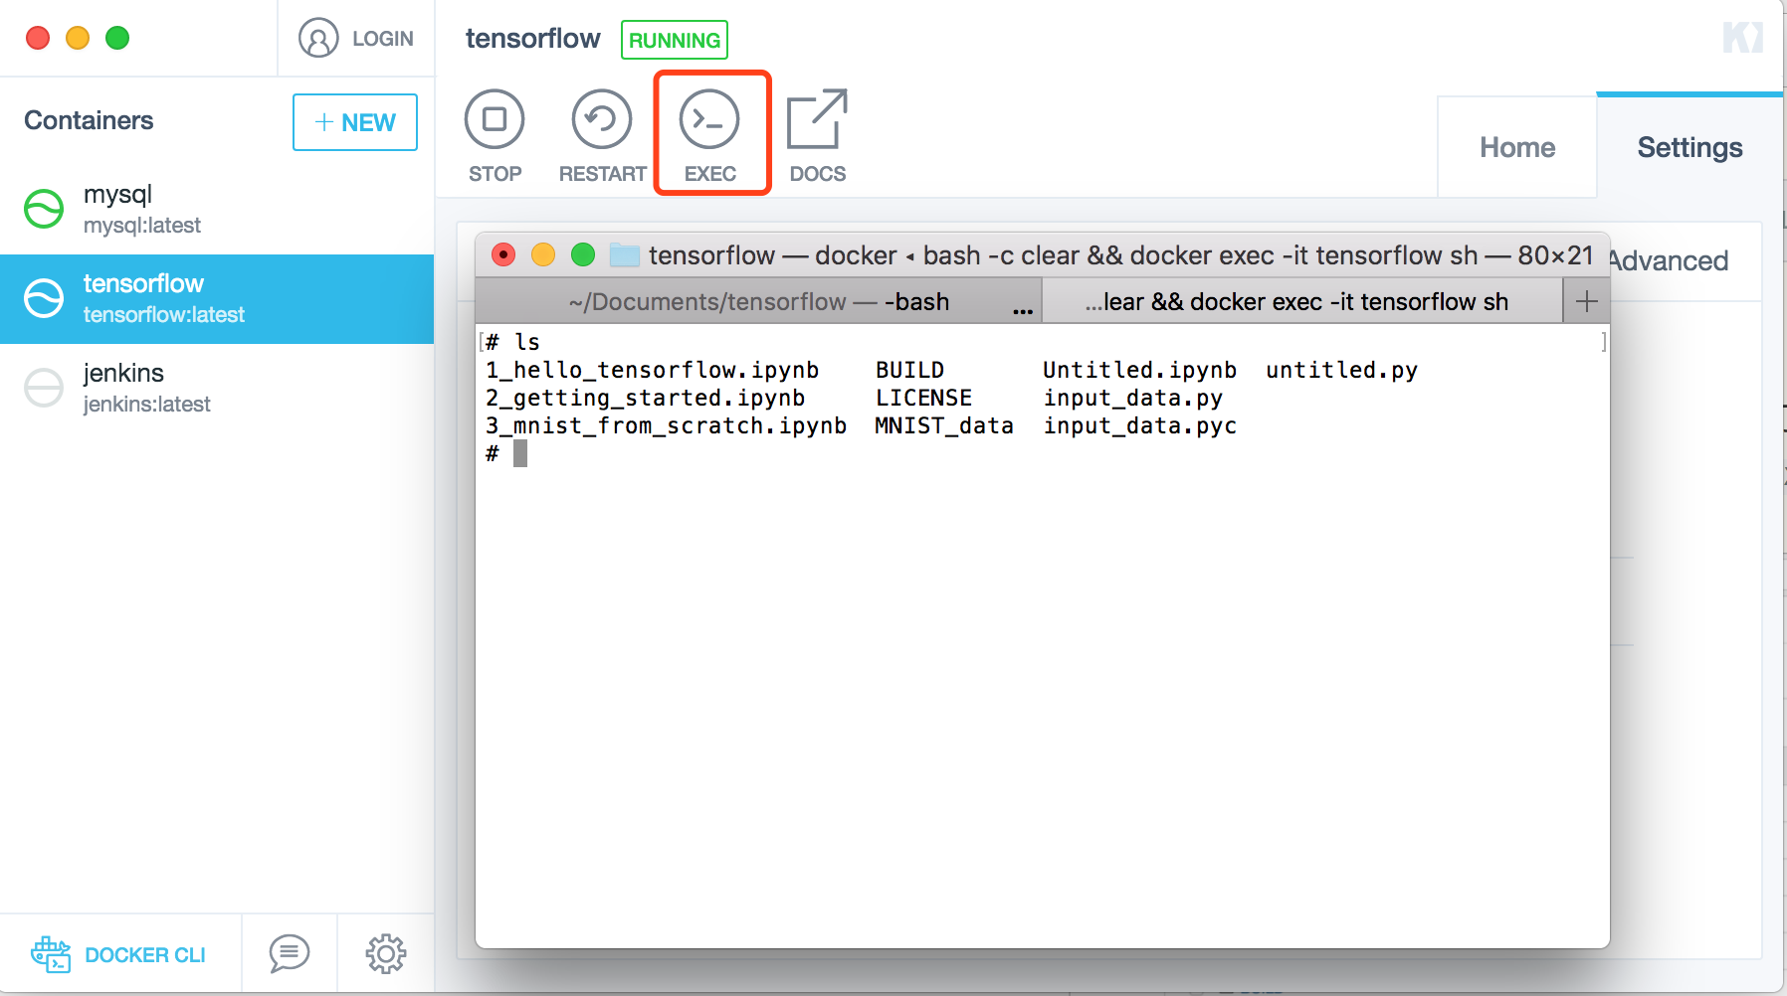Open DOCS for the container
Screen dimensions: 1787x996
(x=817, y=136)
